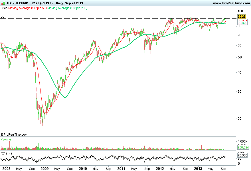Click the 2012 year marker
This screenshot has width=251, height=171.
coord(160,169)
